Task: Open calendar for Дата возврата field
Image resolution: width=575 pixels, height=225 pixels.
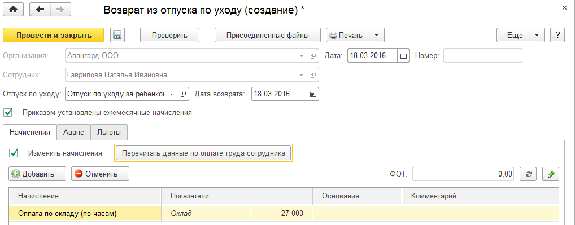Action: pyautogui.click(x=313, y=94)
